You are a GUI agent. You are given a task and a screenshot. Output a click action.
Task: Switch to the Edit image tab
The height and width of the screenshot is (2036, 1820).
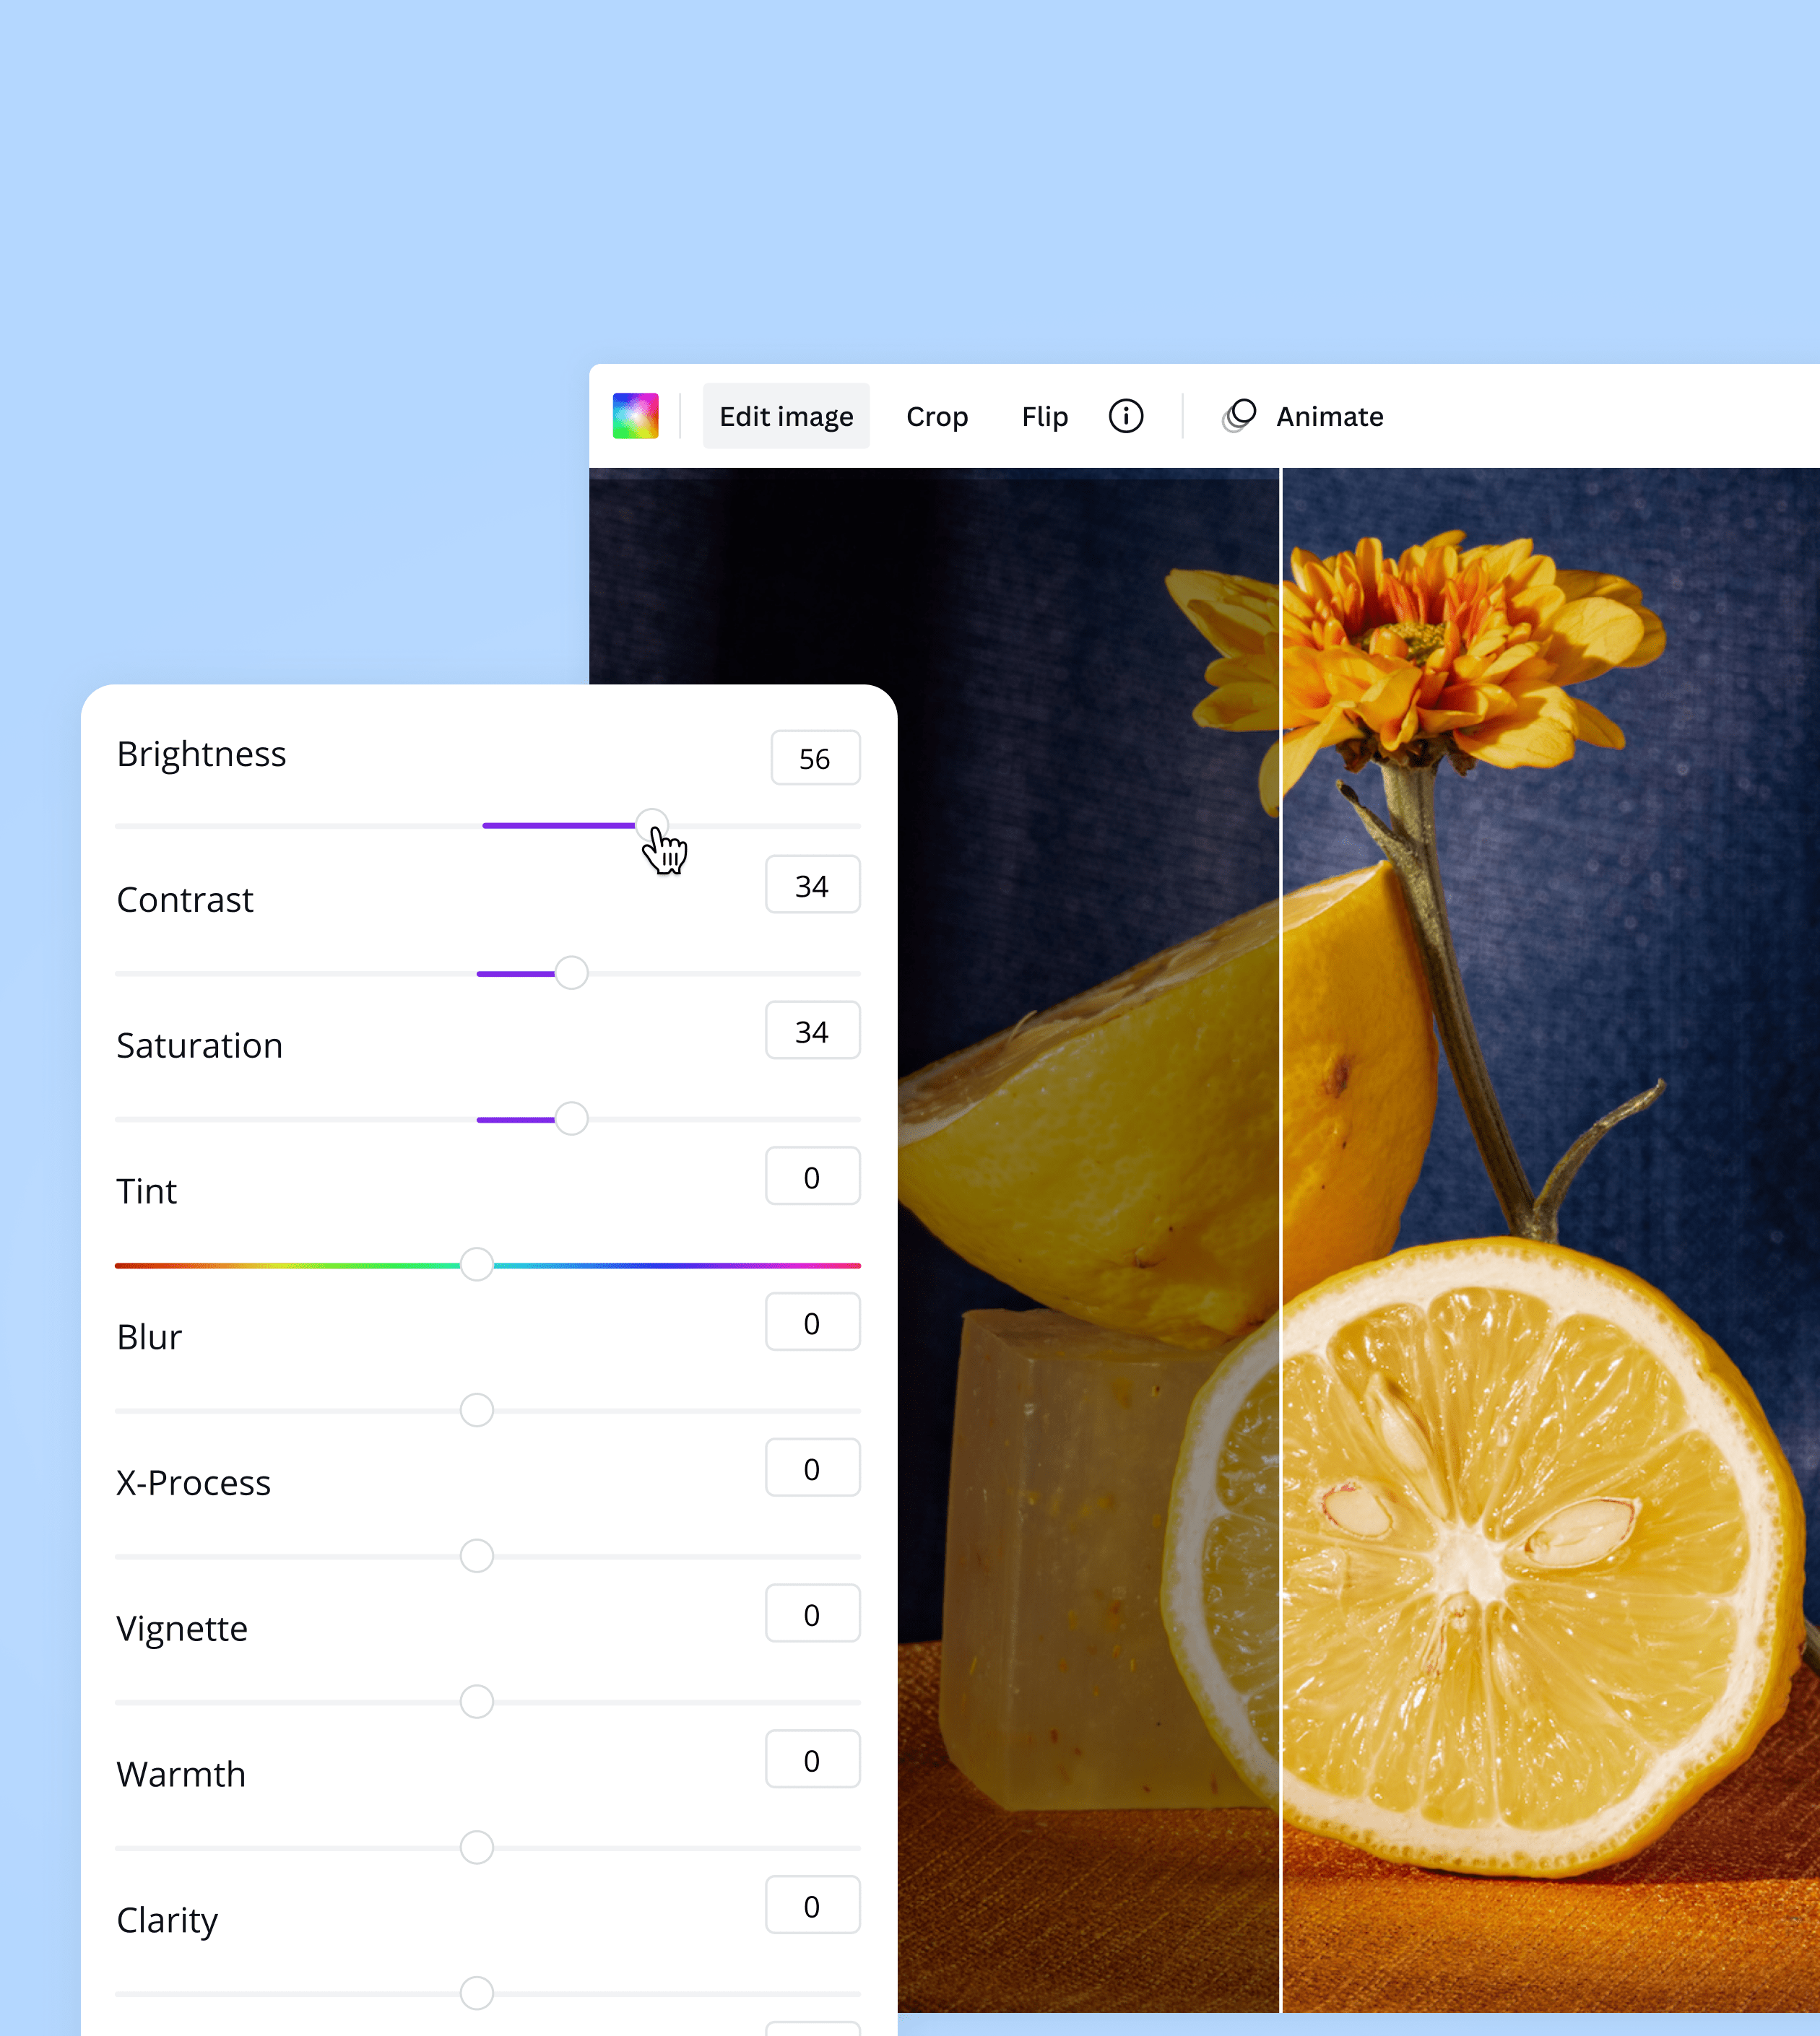[x=786, y=417]
